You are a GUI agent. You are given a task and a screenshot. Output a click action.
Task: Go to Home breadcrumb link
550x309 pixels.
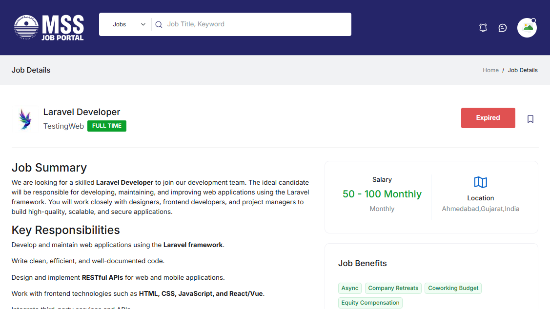(490, 70)
